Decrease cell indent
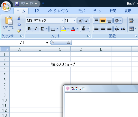138x117 pixels. pos(117,29)
